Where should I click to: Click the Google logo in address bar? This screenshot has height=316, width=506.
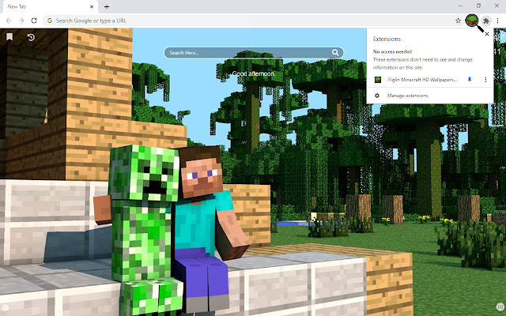click(x=50, y=21)
